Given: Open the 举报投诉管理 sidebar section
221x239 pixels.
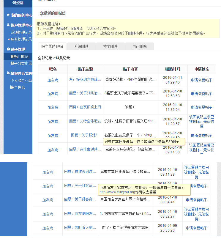Looking at the screenshot, I should click(x=21, y=73).
